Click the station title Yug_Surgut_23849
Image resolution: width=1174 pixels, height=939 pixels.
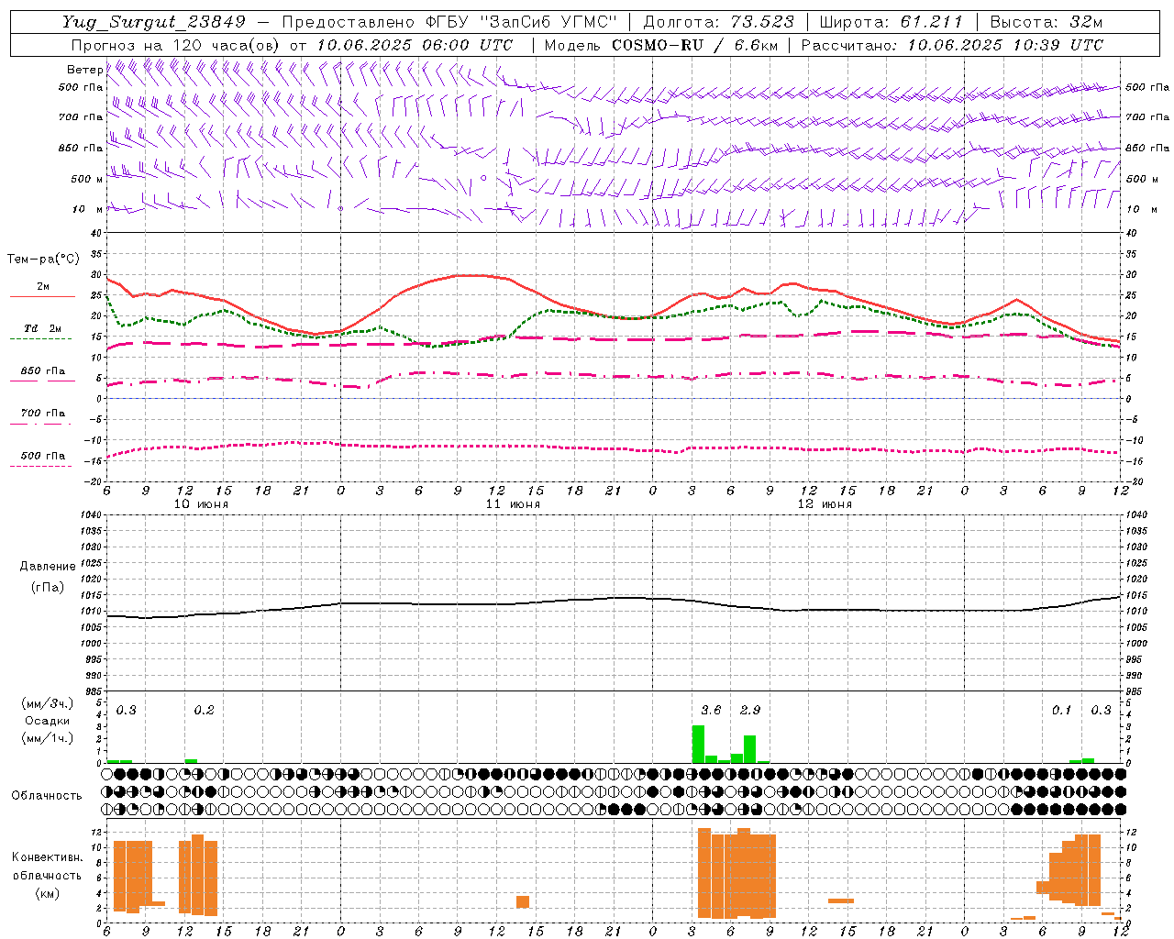153,22
